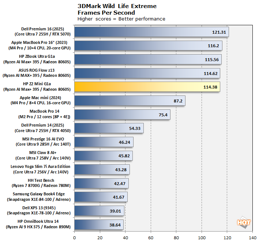
Task: Select the ASUS ROG Flow z13 label
Action: point(37,70)
